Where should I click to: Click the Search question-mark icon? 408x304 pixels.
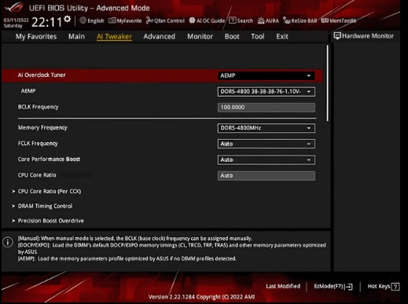(232, 20)
